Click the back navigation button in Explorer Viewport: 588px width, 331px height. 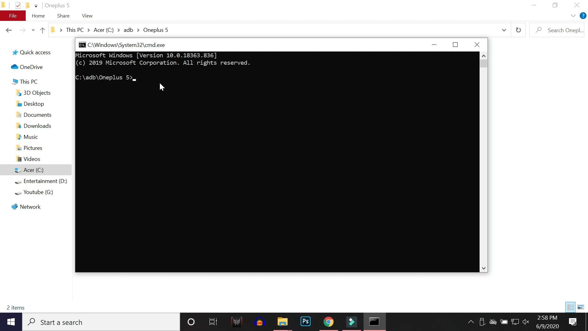tap(9, 30)
